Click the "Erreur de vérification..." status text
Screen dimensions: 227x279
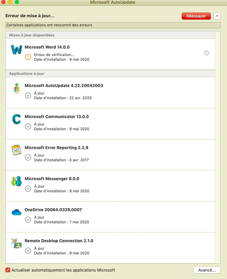54,55
